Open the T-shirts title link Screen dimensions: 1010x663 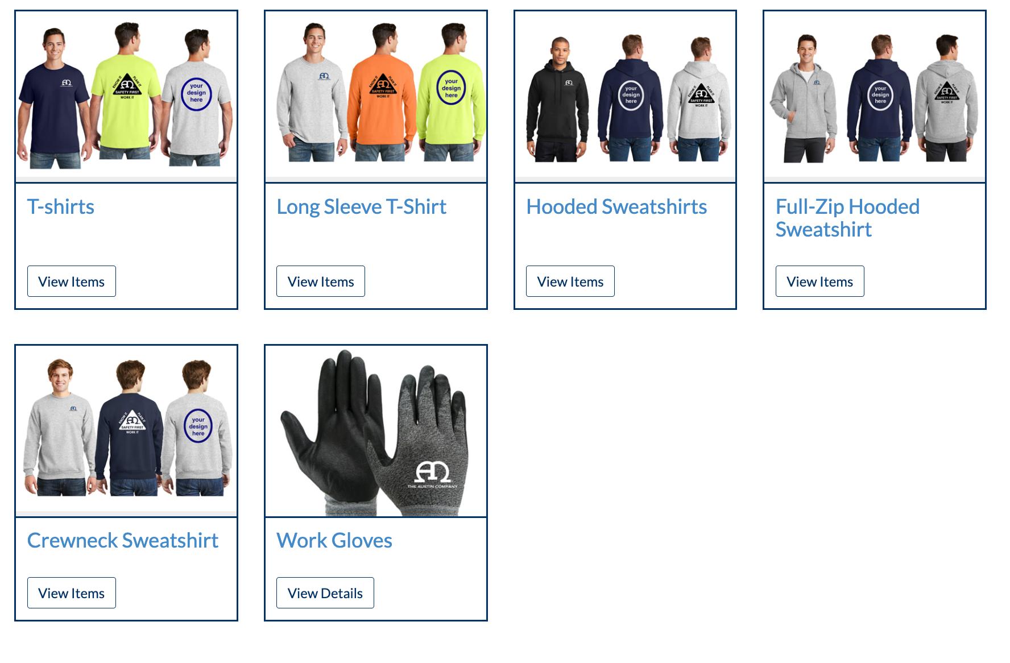pyautogui.click(x=61, y=206)
